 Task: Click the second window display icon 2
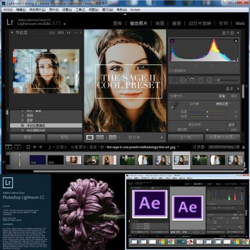tap(17, 147)
